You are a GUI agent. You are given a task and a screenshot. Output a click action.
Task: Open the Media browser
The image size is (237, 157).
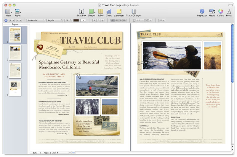click(x=212, y=12)
